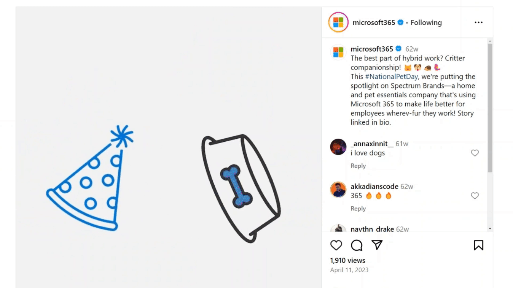
Task: Open microsoft365 profile picture in header
Action: click(338, 22)
